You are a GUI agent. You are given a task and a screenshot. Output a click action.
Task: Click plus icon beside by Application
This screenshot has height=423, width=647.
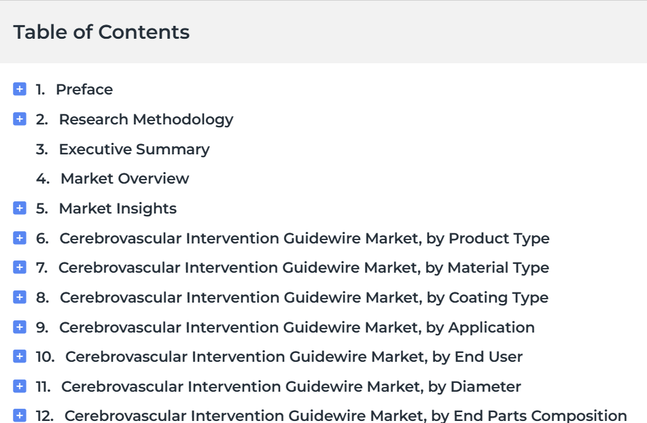[20, 326]
